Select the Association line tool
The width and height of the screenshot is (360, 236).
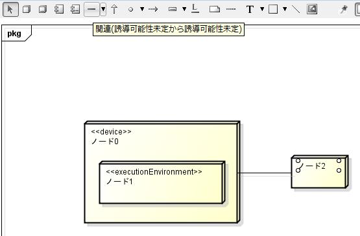pos(91,10)
